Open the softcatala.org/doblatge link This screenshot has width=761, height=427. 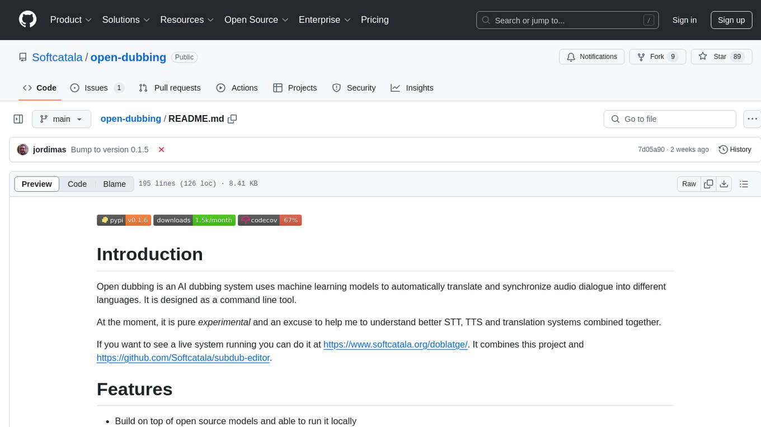tap(396, 344)
